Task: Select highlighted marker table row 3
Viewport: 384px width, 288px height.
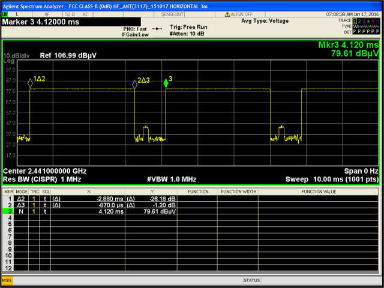Action: point(190,211)
